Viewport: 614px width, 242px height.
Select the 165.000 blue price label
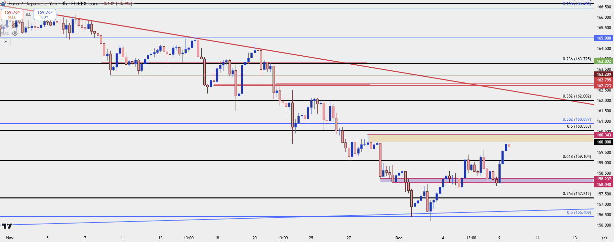(x=604, y=38)
